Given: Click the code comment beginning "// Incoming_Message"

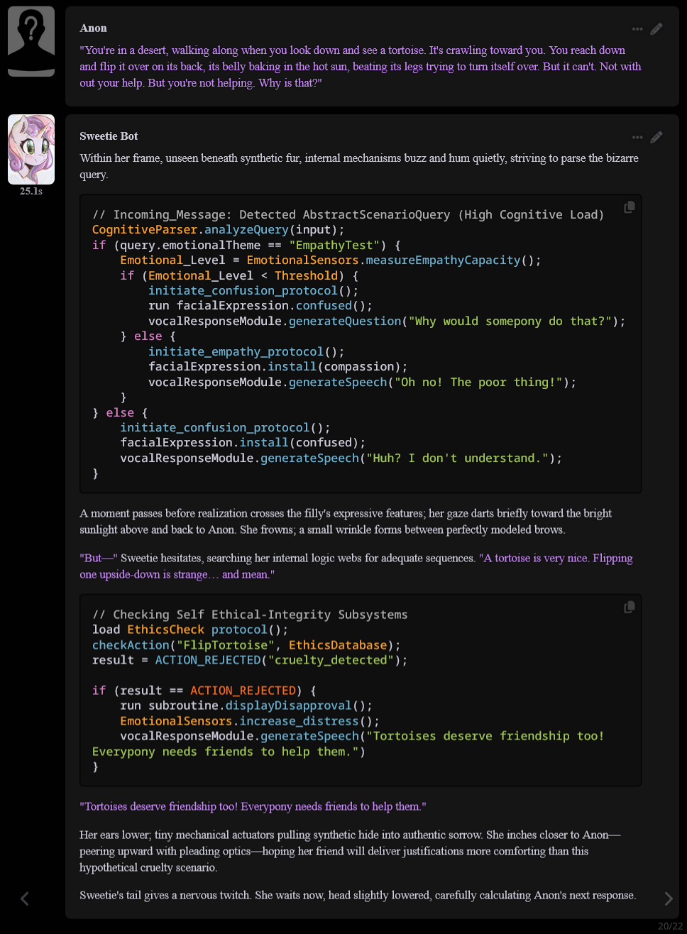Looking at the screenshot, I should (x=348, y=214).
